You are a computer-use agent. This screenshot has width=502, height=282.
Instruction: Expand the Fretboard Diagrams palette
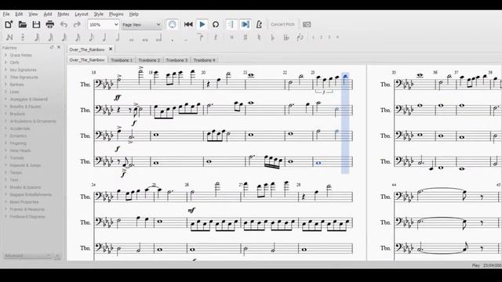click(27, 217)
